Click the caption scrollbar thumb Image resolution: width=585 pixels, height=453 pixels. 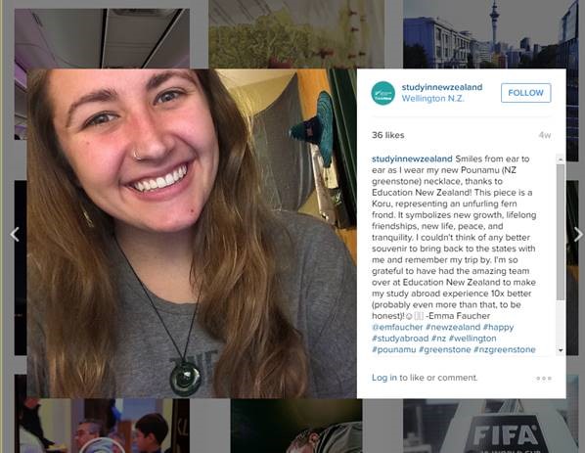click(561, 231)
